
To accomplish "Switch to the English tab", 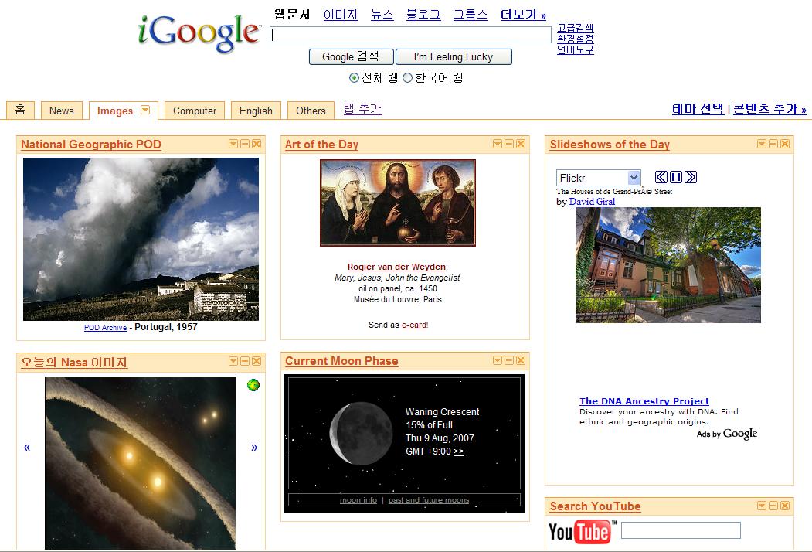I will [256, 111].
